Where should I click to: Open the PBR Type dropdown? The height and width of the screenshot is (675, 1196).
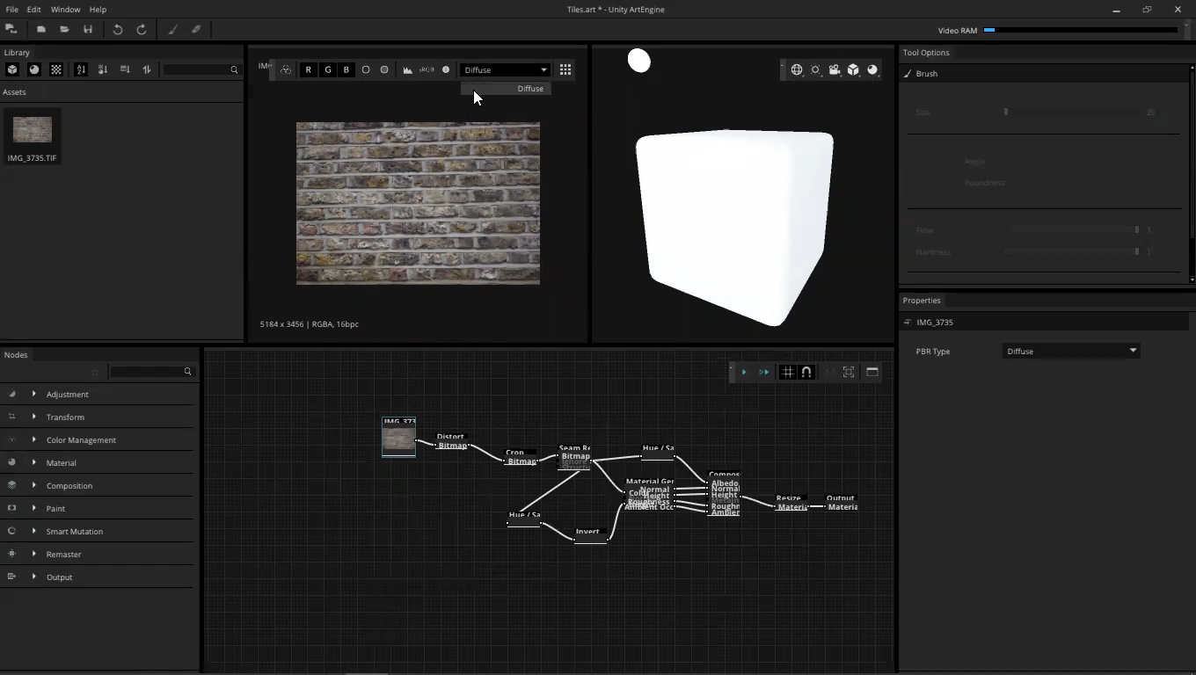pyautogui.click(x=1071, y=351)
